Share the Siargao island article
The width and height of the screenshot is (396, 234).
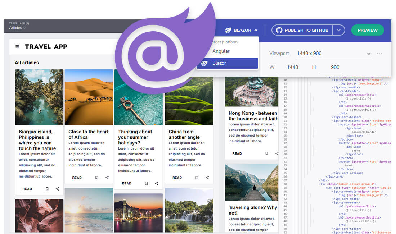click(x=57, y=189)
